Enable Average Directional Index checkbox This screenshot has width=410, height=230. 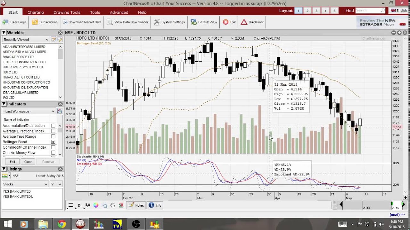point(53,131)
